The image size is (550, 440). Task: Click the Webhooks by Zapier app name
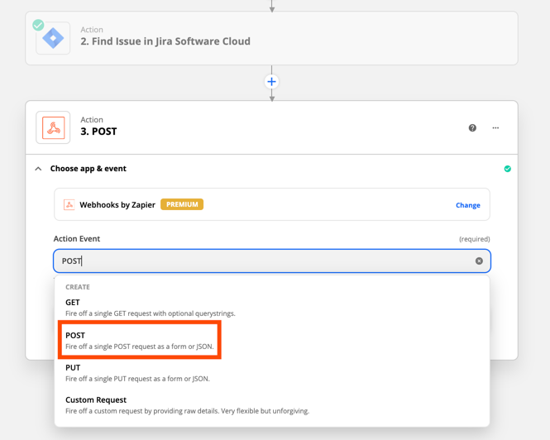coord(117,205)
